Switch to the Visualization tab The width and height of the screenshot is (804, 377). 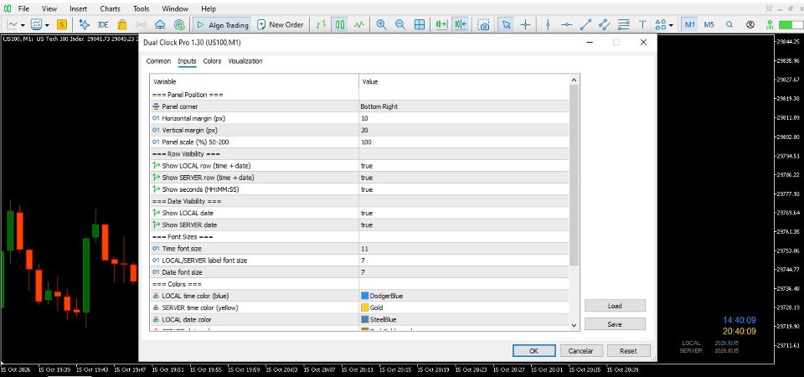tap(245, 61)
